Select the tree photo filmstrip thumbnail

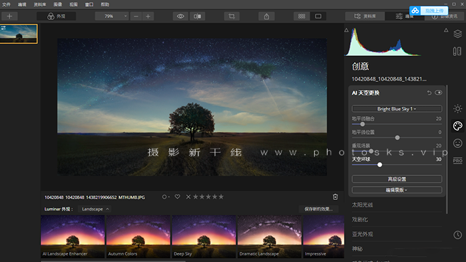point(19,34)
